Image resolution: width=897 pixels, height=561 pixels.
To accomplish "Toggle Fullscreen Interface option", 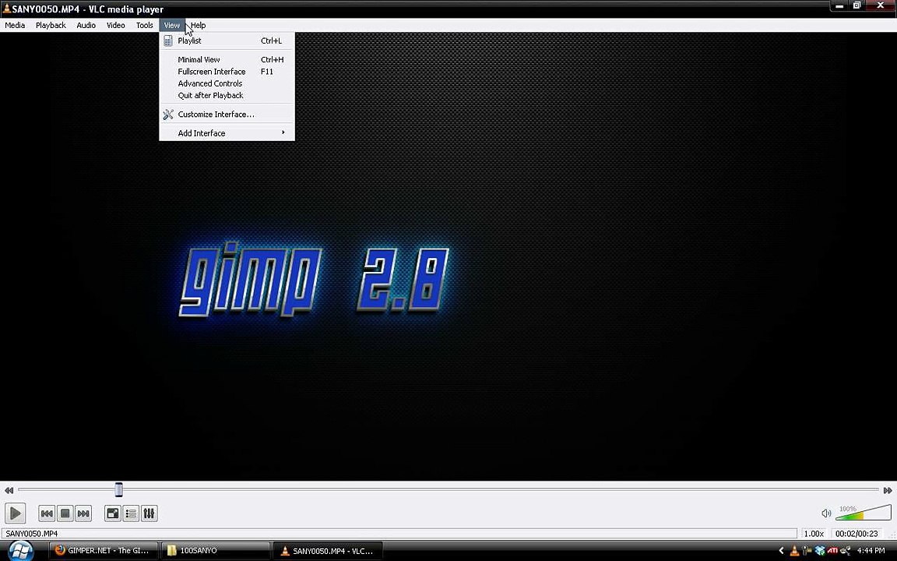I will [x=227, y=72].
